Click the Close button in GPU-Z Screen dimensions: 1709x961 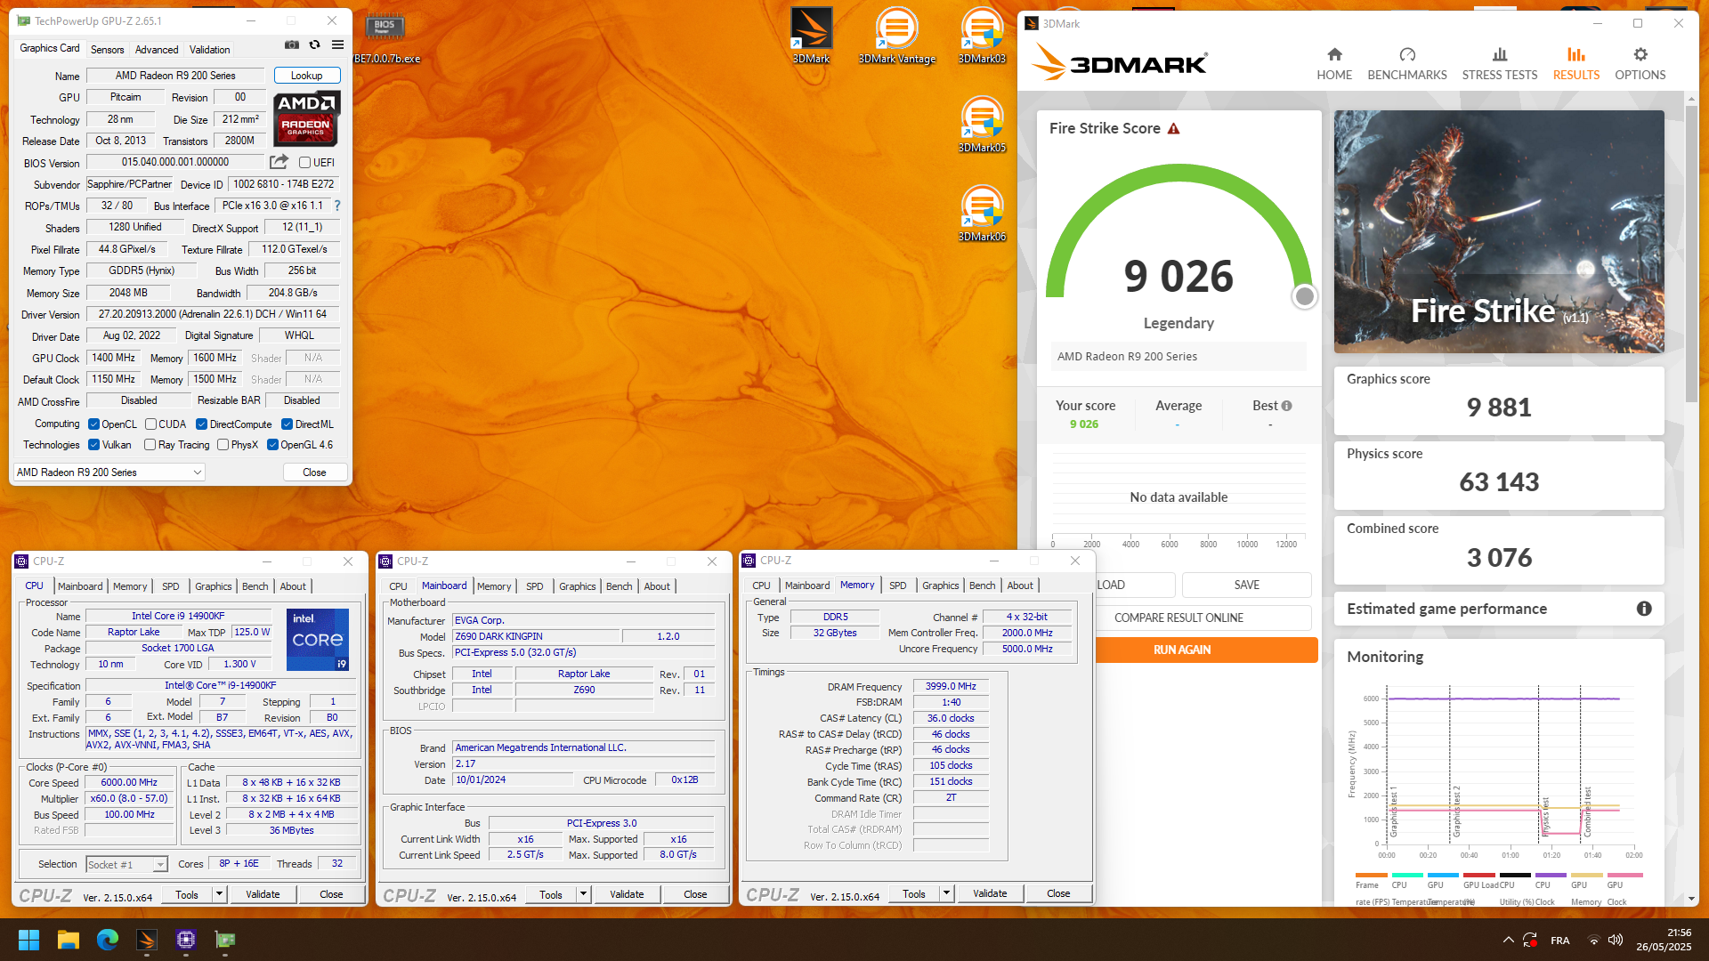coord(314,472)
